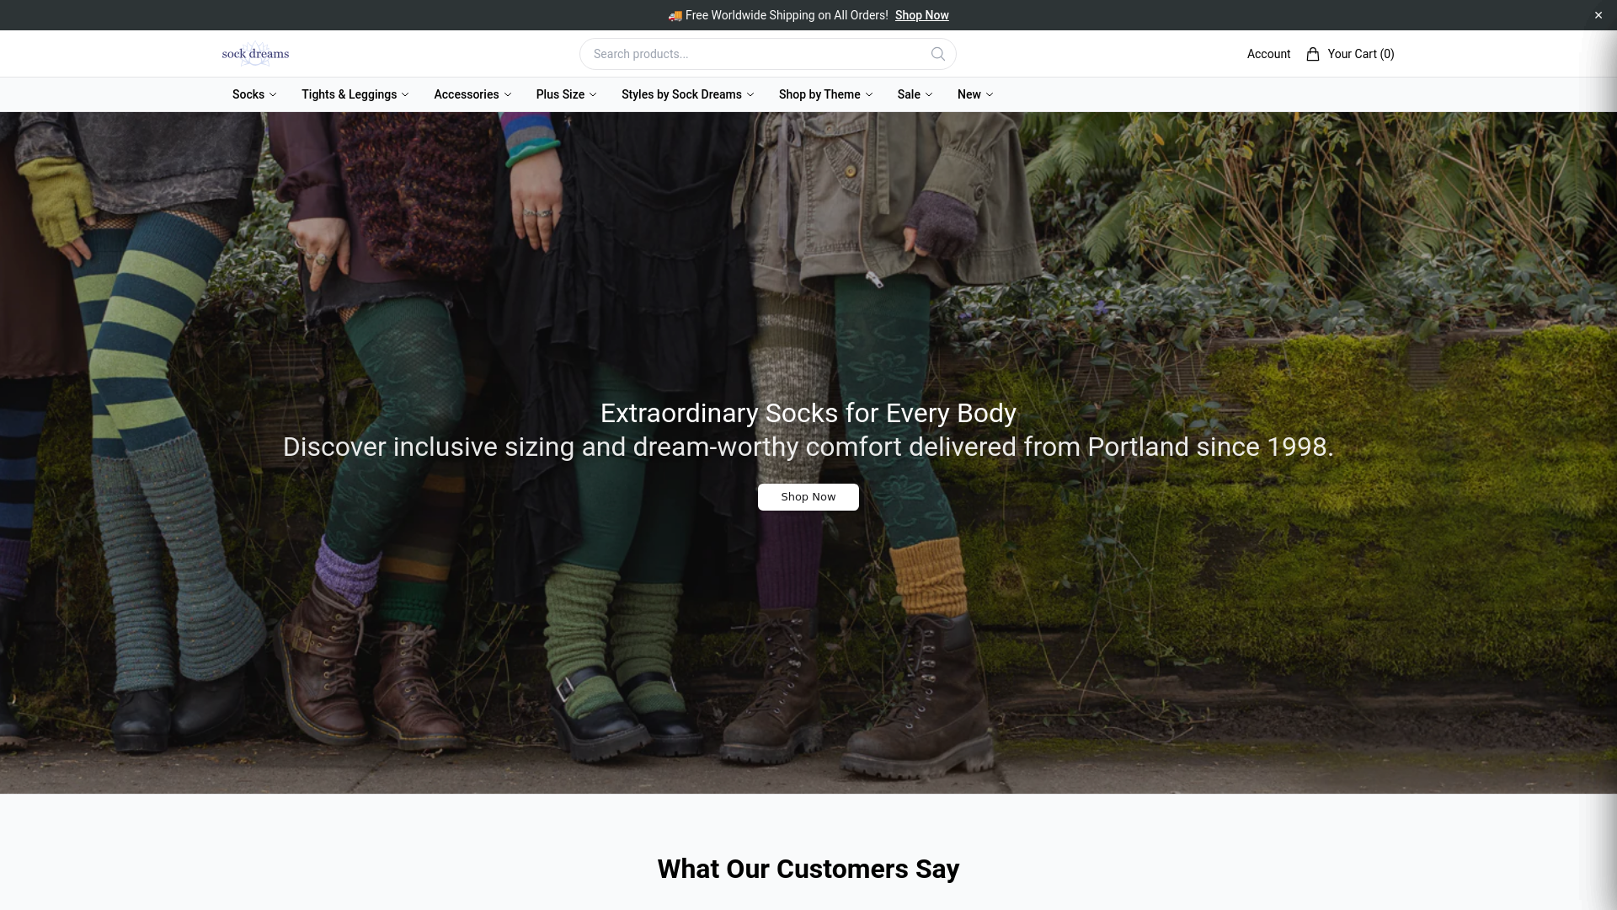The width and height of the screenshot is (1617, 910).
Task: Open the Socks menu
Action: pos(254,94)
